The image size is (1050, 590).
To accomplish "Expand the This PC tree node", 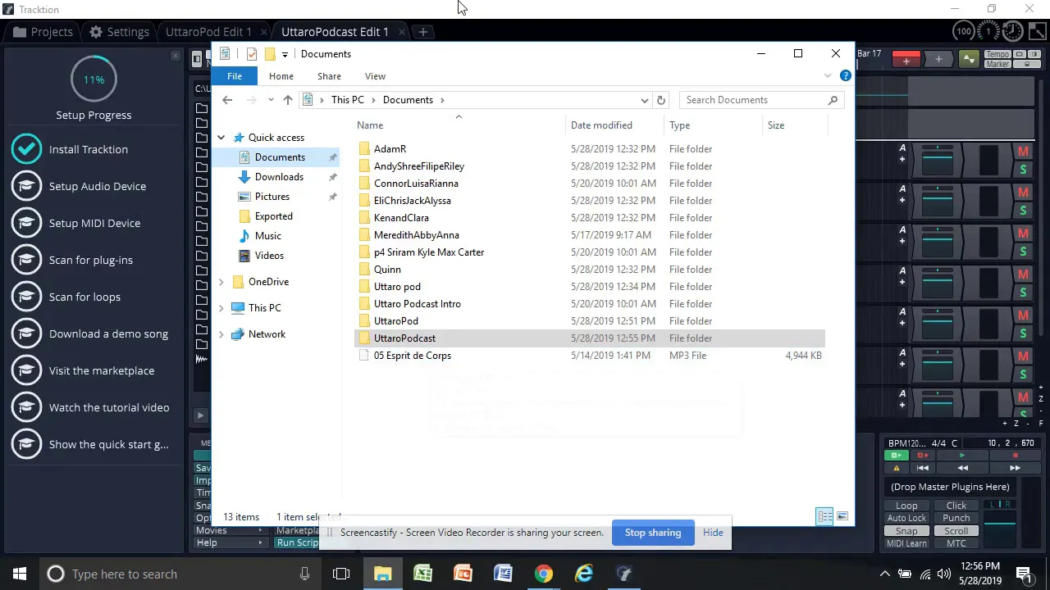I will pos(221,308).
